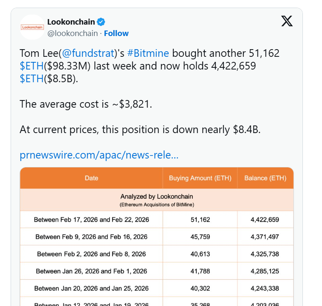Screen dimensions: 322x306
Task: Click the Balance (ETH) column header
Action: (x=265, y=178)
